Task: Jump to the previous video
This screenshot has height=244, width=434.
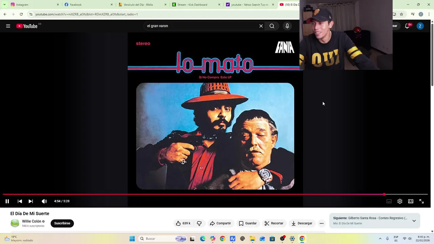Action: click(20, 201)
